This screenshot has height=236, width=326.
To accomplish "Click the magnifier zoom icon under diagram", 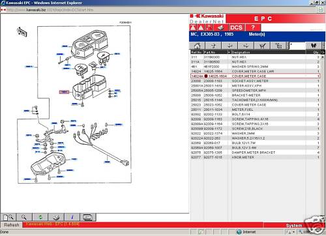I will click(24, 217).
